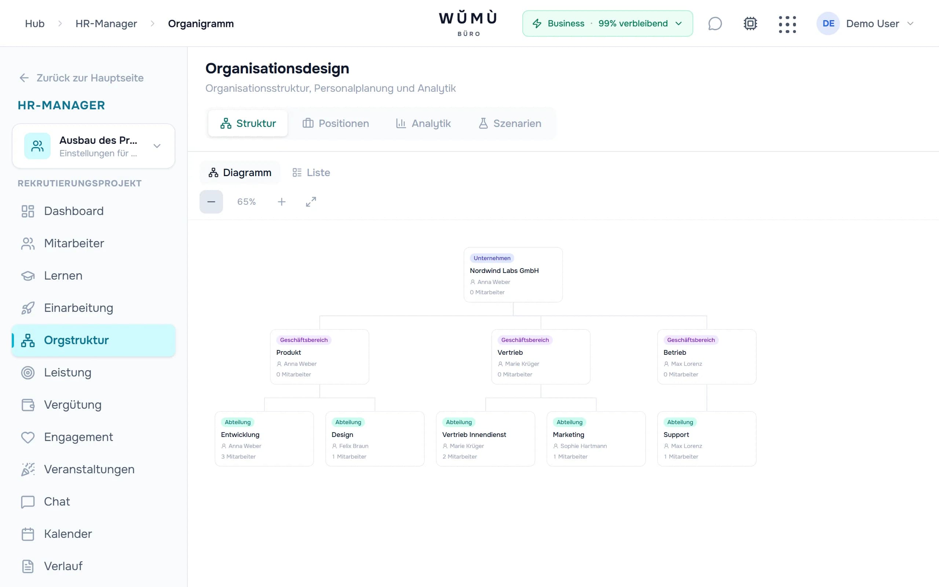939x587 pixels.
Task: Select Vertrieb Innendienst node
Action: coord(485,439)
